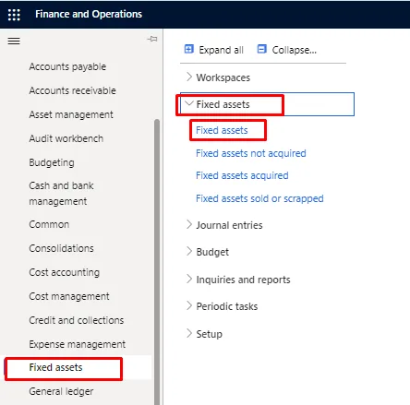The width and height of the screenshot is (410, 405).
Task: Collapse all menu groups
Action: click(287, 50)
